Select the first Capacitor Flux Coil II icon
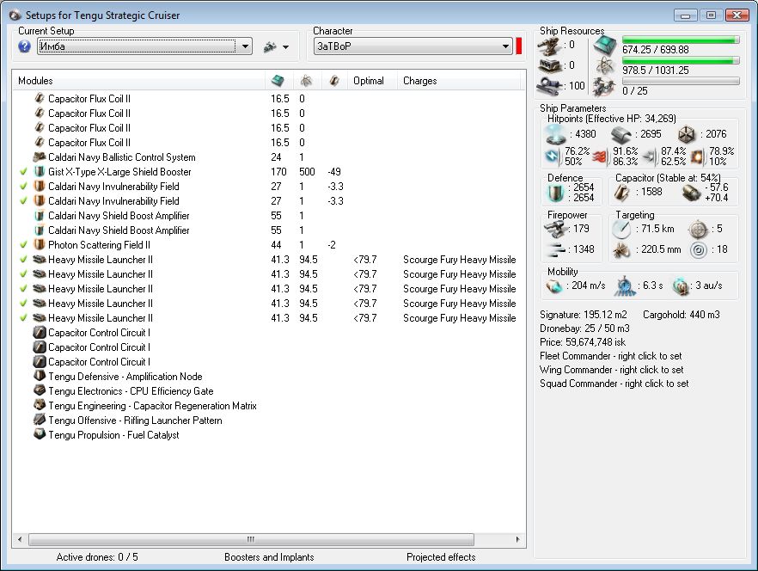The height and width of the screenshot is (571, 758). tap(40, 98)
